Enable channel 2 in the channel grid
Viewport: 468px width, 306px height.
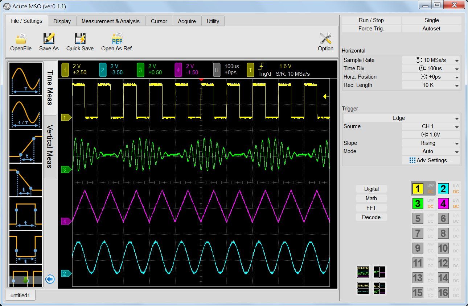click(443, 189)
